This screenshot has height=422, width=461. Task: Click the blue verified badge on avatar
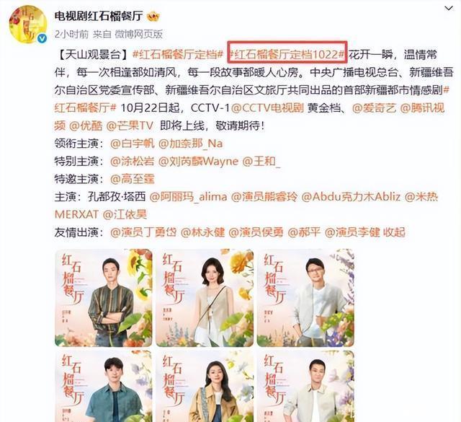(42, 38)
